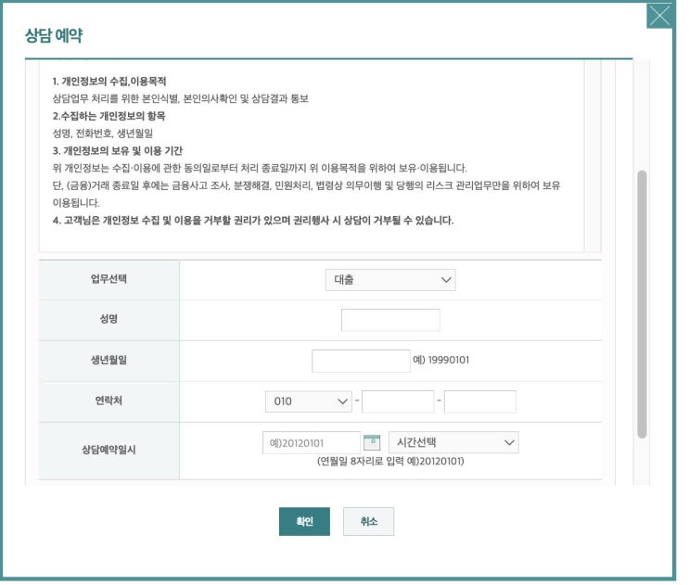
Task: Click the line 상담업무 처리를 위한 본인식별
Action: (183, 100)
